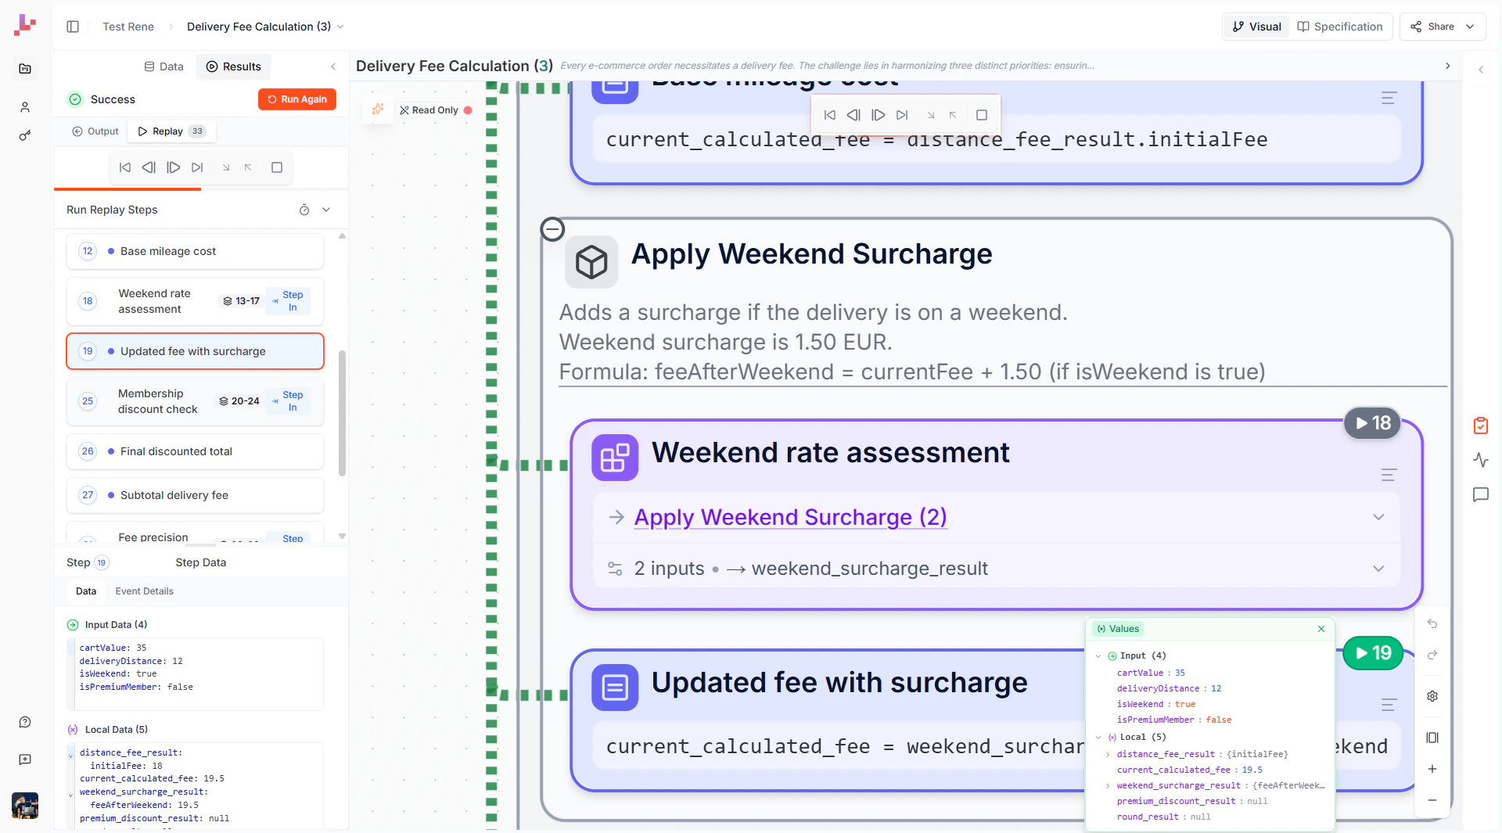Click the floating canvas toolbar step forward button
The image size is (1502, 833).
pyautogui.click(x=879, y=115)
